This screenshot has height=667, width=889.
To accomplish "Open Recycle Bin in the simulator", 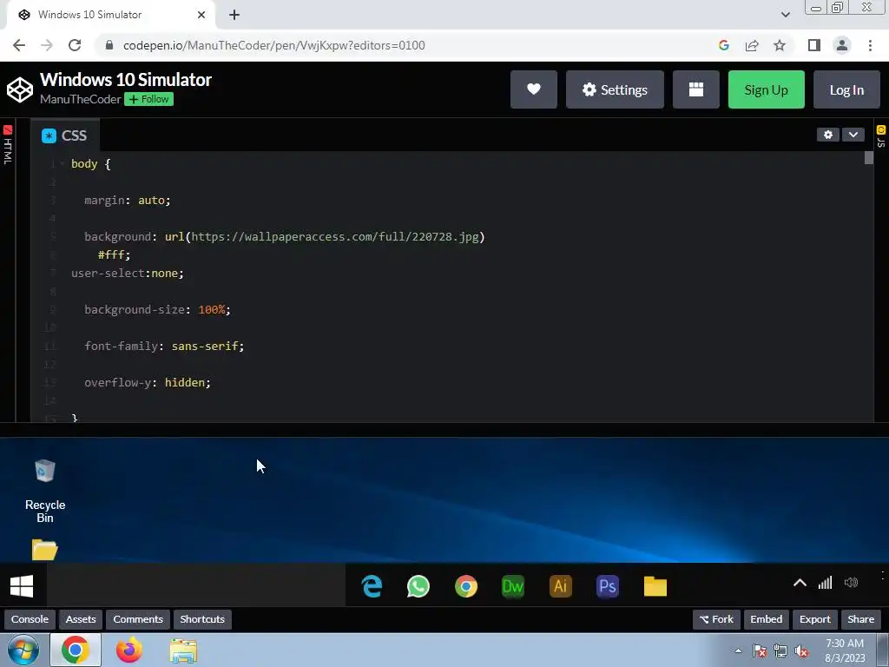I will (x=45, y=491).
